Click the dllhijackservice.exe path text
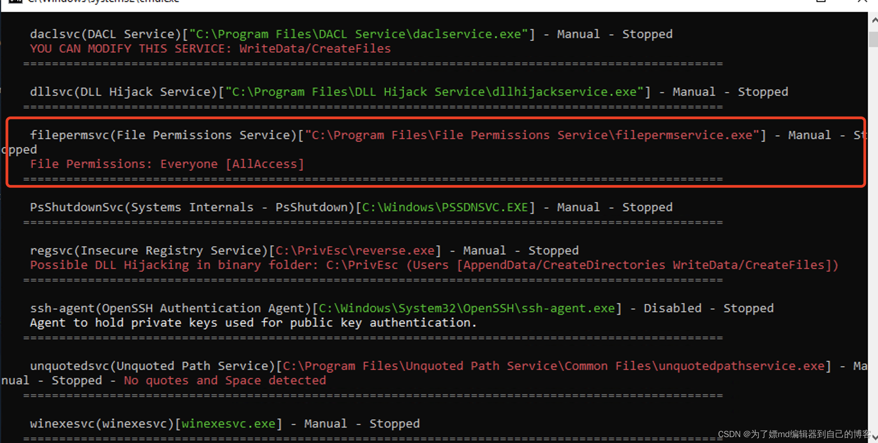878x443 pixels. pyautogui.click(x=434, y=92)
